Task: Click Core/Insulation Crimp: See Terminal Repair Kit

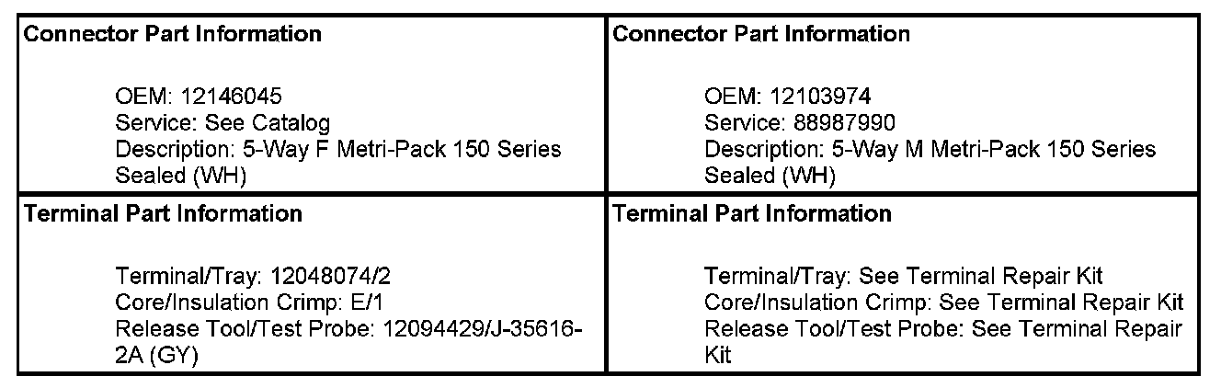Action: 943,302
